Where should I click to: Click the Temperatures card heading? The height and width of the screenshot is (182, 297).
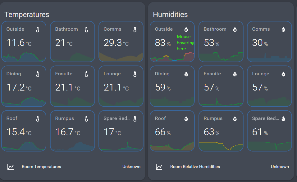click(27, 15)
